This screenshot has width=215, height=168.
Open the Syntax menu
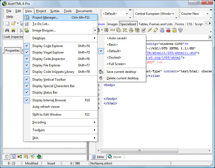(55, 11)
